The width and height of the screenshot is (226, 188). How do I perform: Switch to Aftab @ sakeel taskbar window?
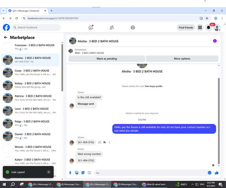(154, 184)
